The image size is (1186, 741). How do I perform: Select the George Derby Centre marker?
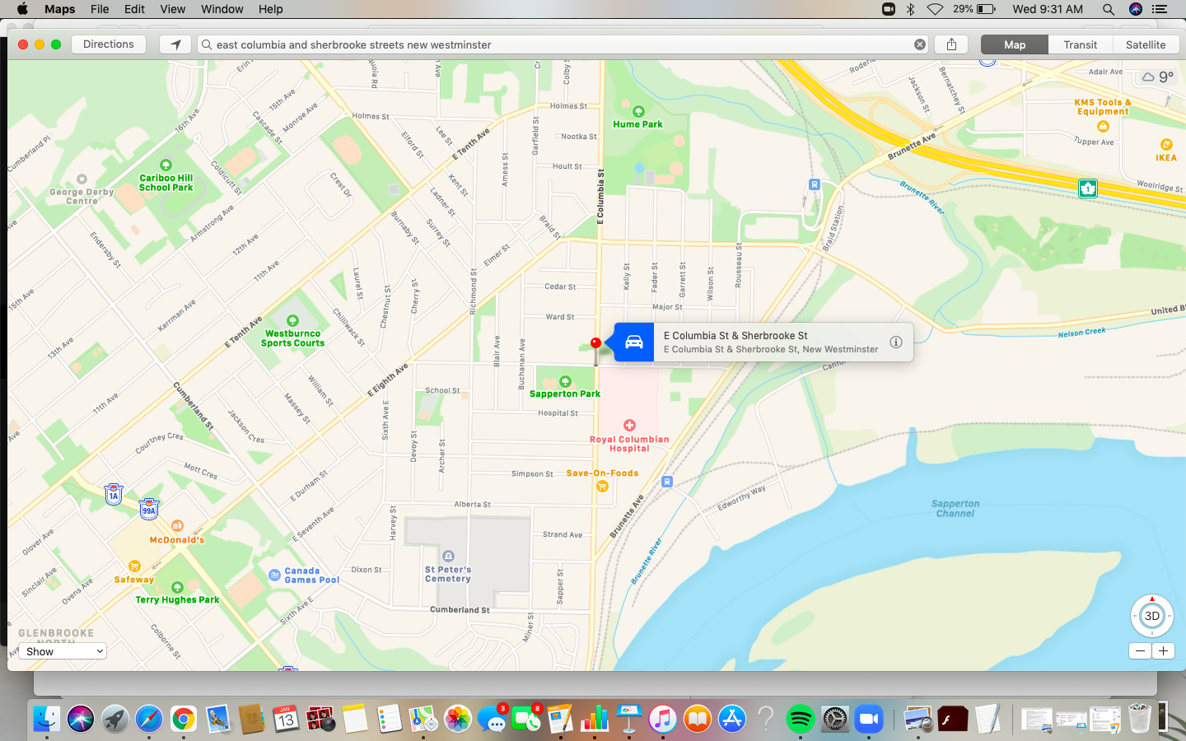pyautogui.click(x=82, y=179)
